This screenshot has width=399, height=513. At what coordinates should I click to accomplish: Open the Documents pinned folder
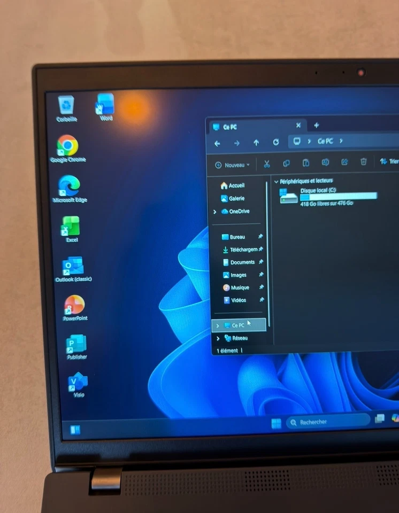coord(239,262)
